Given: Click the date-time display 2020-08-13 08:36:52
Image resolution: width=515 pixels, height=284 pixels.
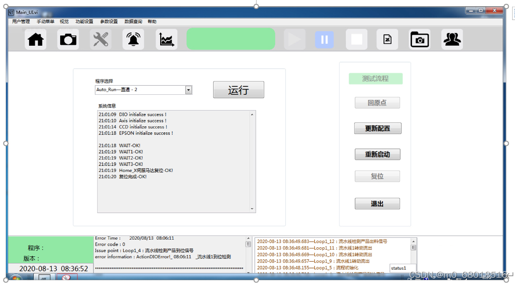Looking at the screenshot, I should [53, 269].
